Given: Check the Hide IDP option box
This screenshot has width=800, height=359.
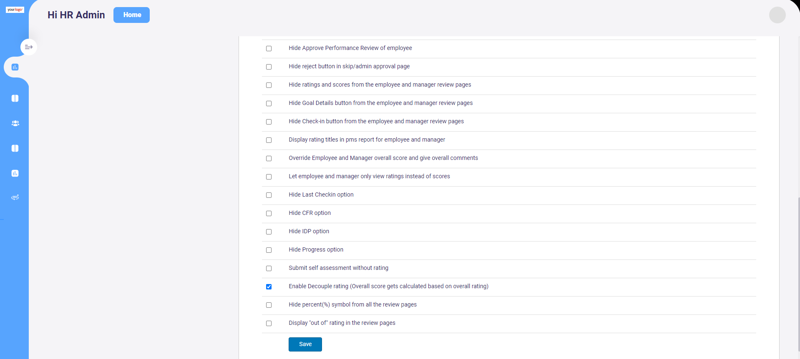Looking at the screenshot, I should pyautogui.click(x=269, y=232).
